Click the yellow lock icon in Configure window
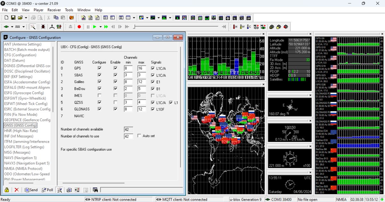Screen dimensions: 385x202 click(7, 190)
